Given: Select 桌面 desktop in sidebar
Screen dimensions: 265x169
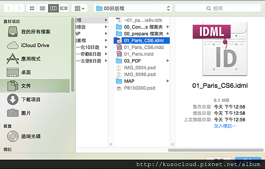Looking at the screenshot, I should (35, 72).
